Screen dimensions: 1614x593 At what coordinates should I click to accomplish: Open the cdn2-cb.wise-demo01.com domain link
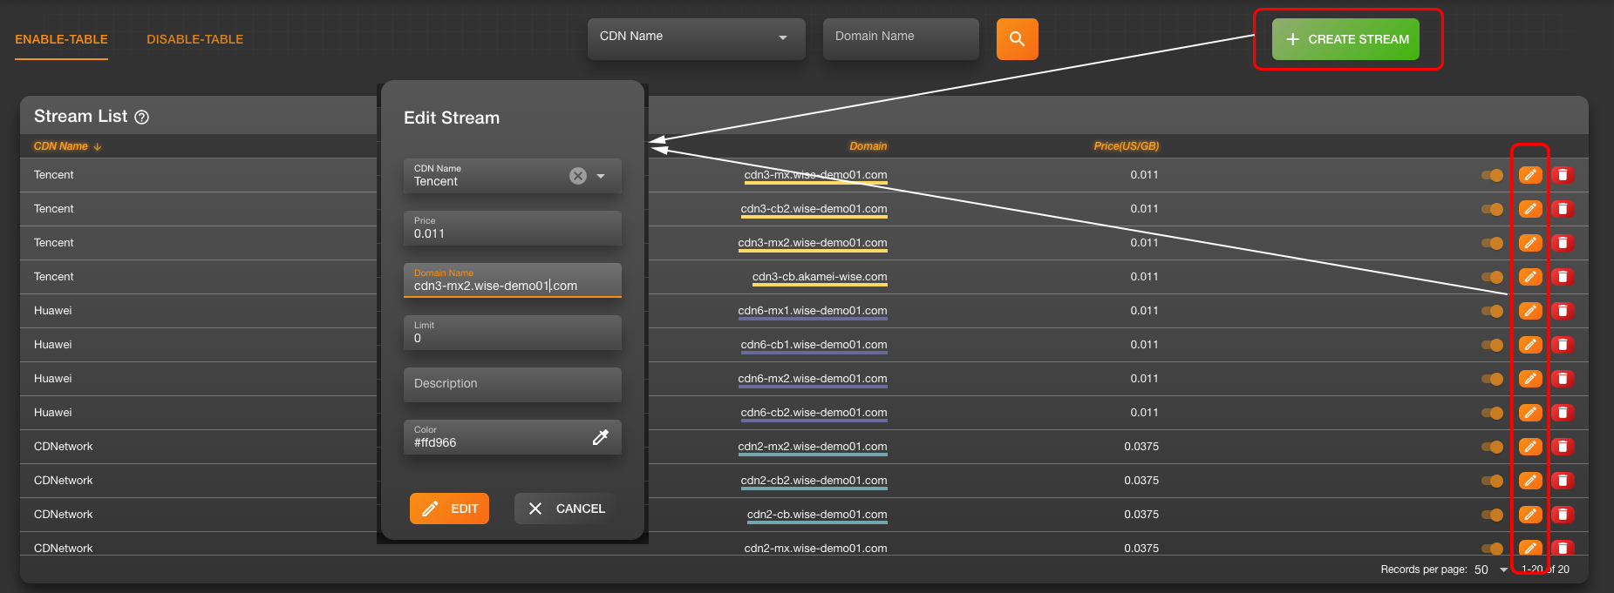coord(817,515)
